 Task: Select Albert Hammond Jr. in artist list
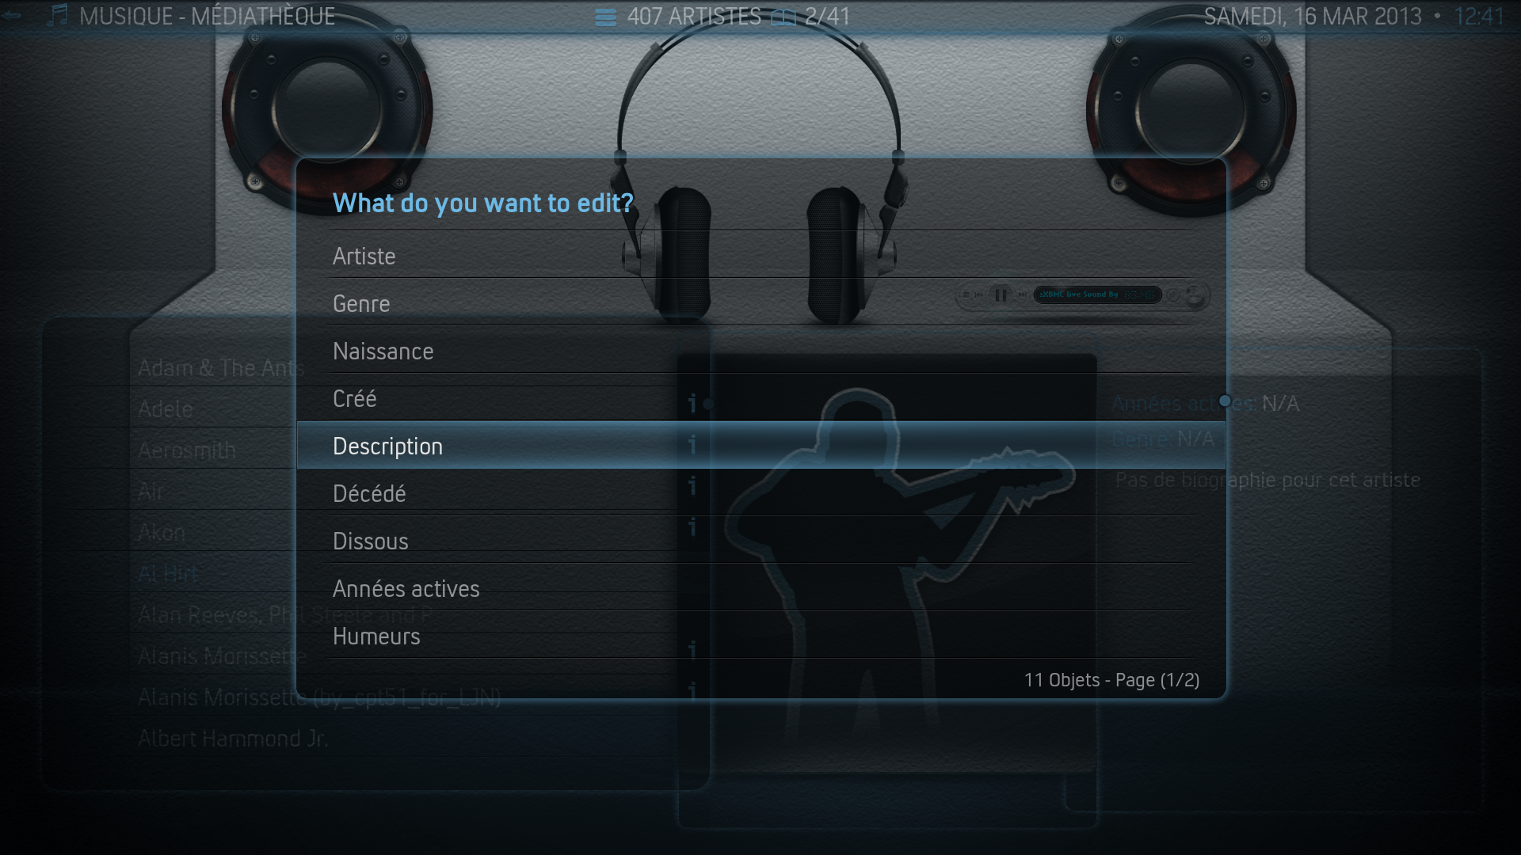click(233, 739)
